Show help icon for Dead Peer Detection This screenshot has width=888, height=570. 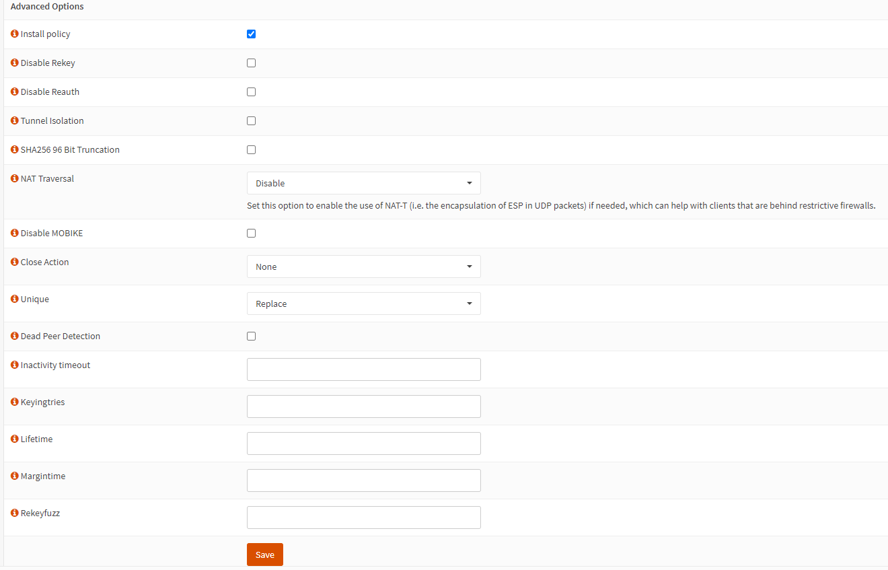tap(15, 336)
